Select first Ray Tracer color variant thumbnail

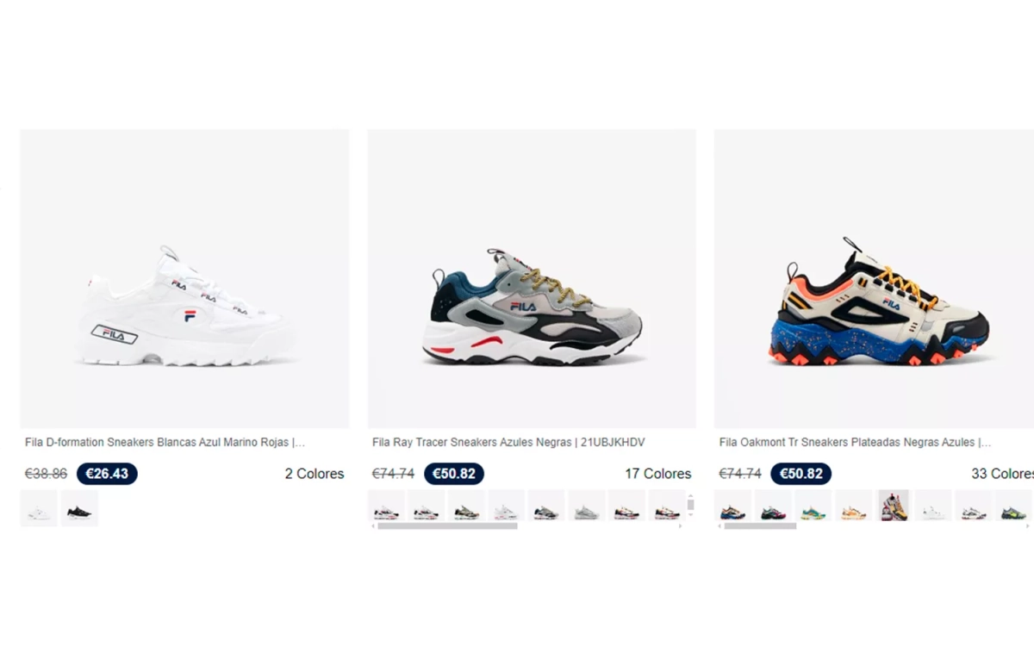pyautogui.click(x=386, y=506)
